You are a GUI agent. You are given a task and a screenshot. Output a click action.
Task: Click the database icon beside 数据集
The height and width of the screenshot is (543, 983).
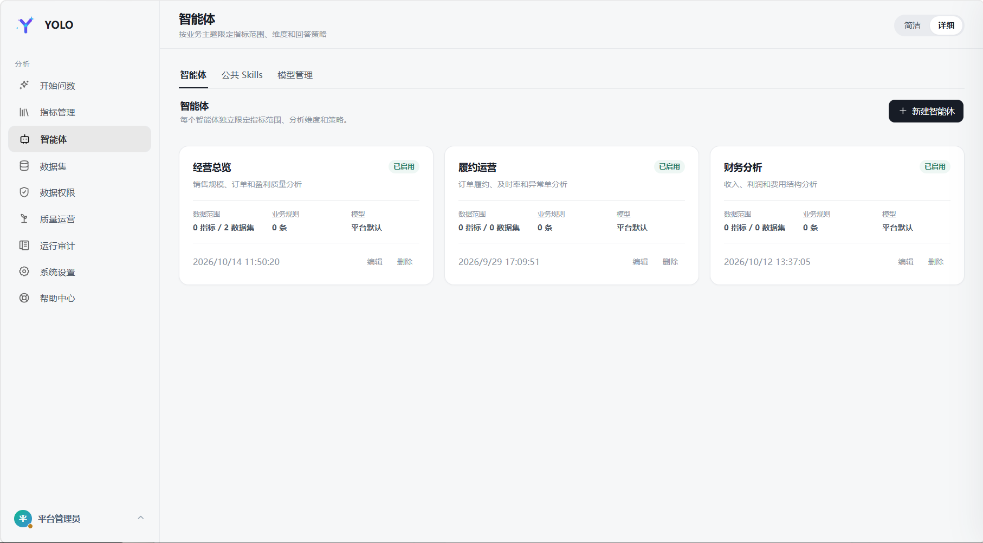24,166
